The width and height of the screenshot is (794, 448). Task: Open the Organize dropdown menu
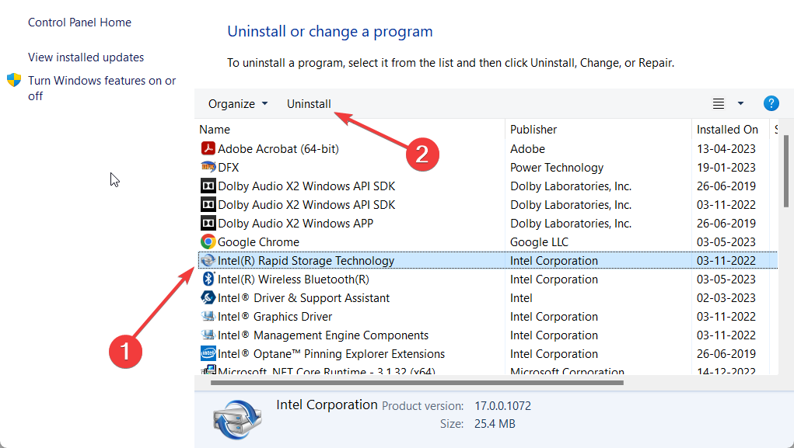point(237,104)
